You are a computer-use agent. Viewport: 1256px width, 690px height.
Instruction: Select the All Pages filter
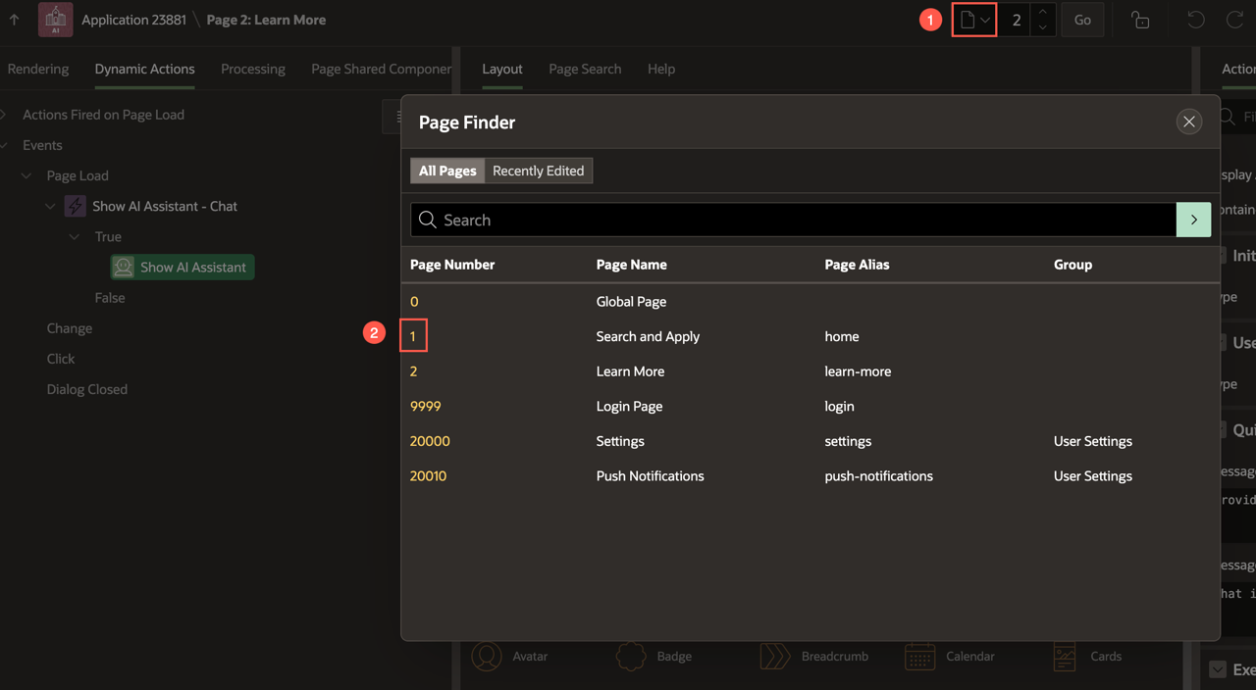point(447,171)
